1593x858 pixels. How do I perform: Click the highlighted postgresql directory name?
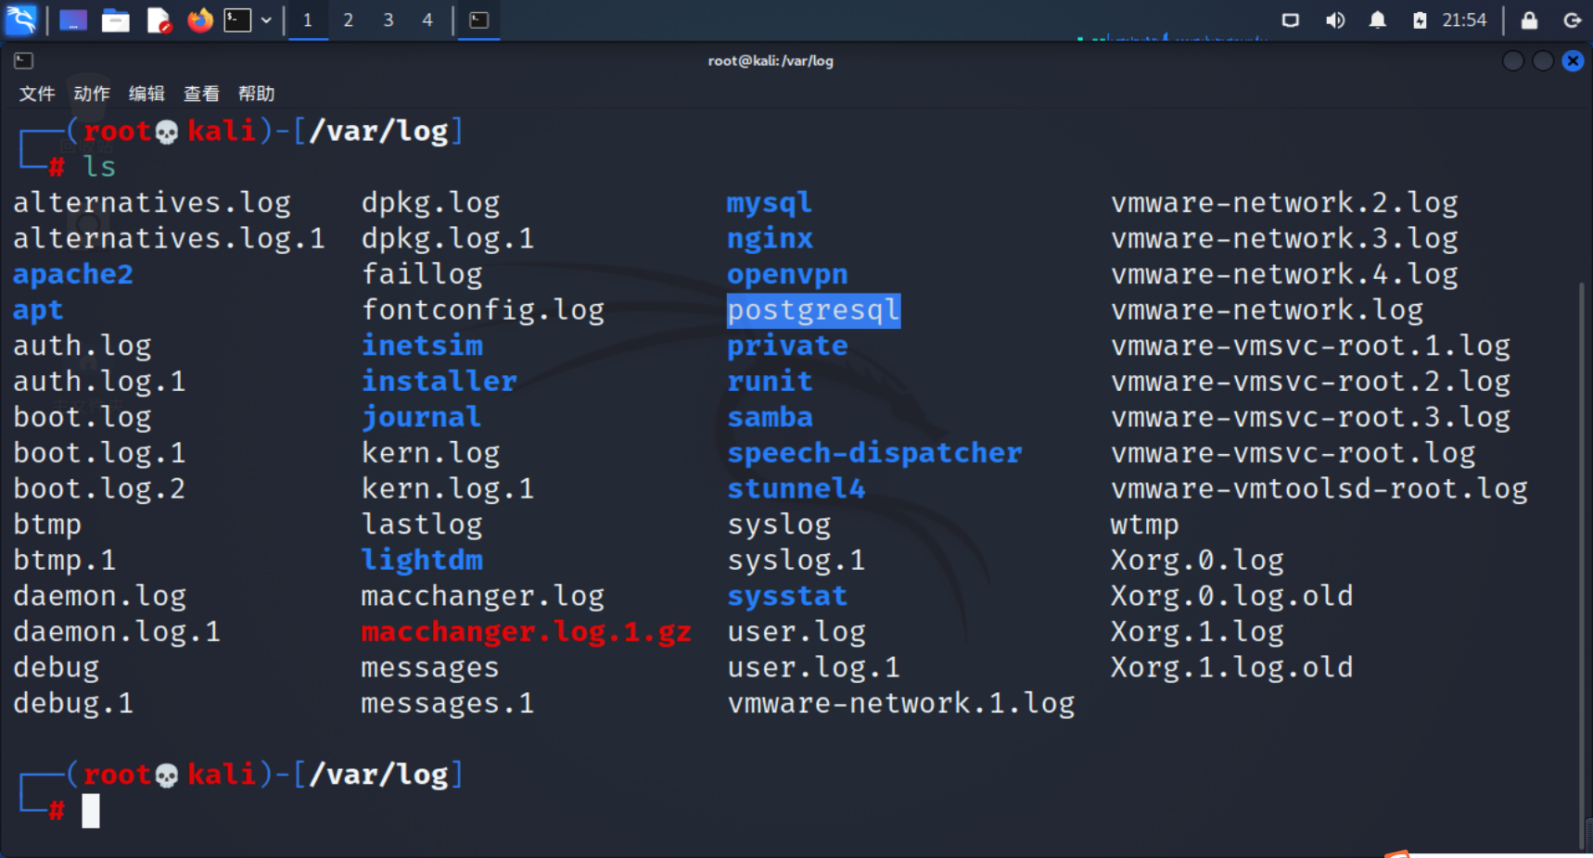(x=813, y=309)
